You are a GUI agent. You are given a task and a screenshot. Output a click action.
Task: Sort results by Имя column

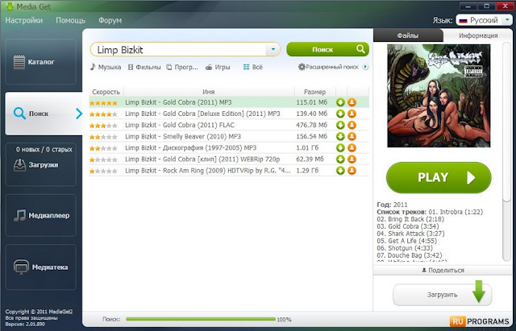(x=209, y=92)
